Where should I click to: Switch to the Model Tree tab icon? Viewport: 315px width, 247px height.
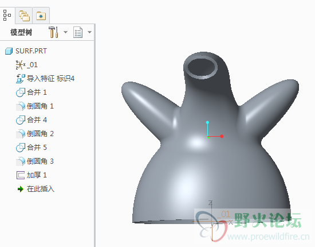point(7,16)
